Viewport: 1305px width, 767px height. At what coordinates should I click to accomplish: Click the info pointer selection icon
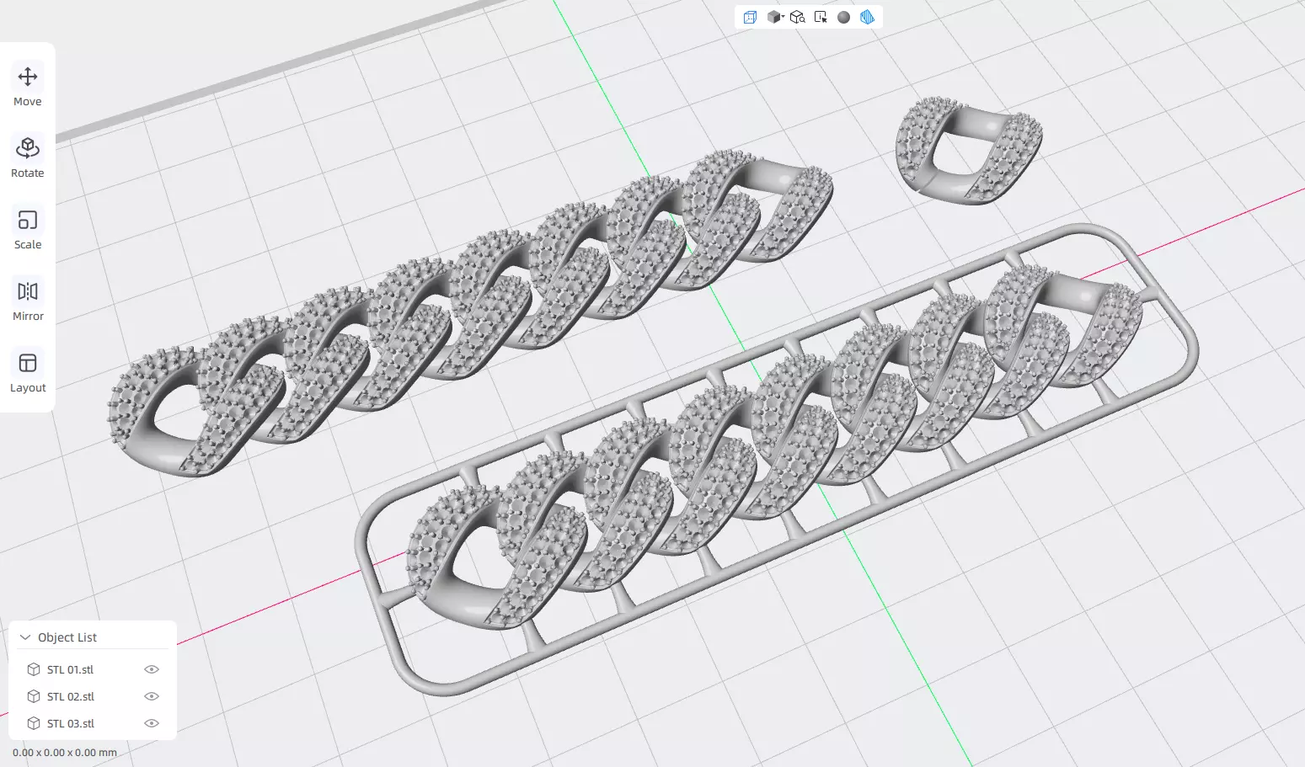pos(821,17)
